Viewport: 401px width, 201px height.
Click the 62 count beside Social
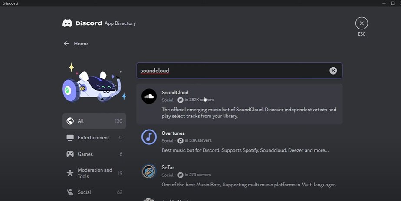[120, 192]
